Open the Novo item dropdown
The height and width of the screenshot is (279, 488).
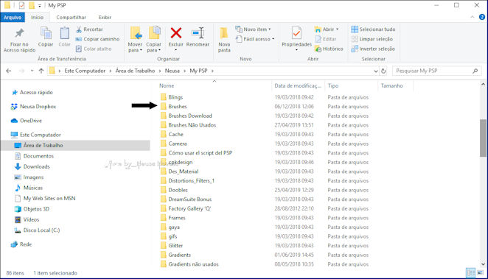270,29
